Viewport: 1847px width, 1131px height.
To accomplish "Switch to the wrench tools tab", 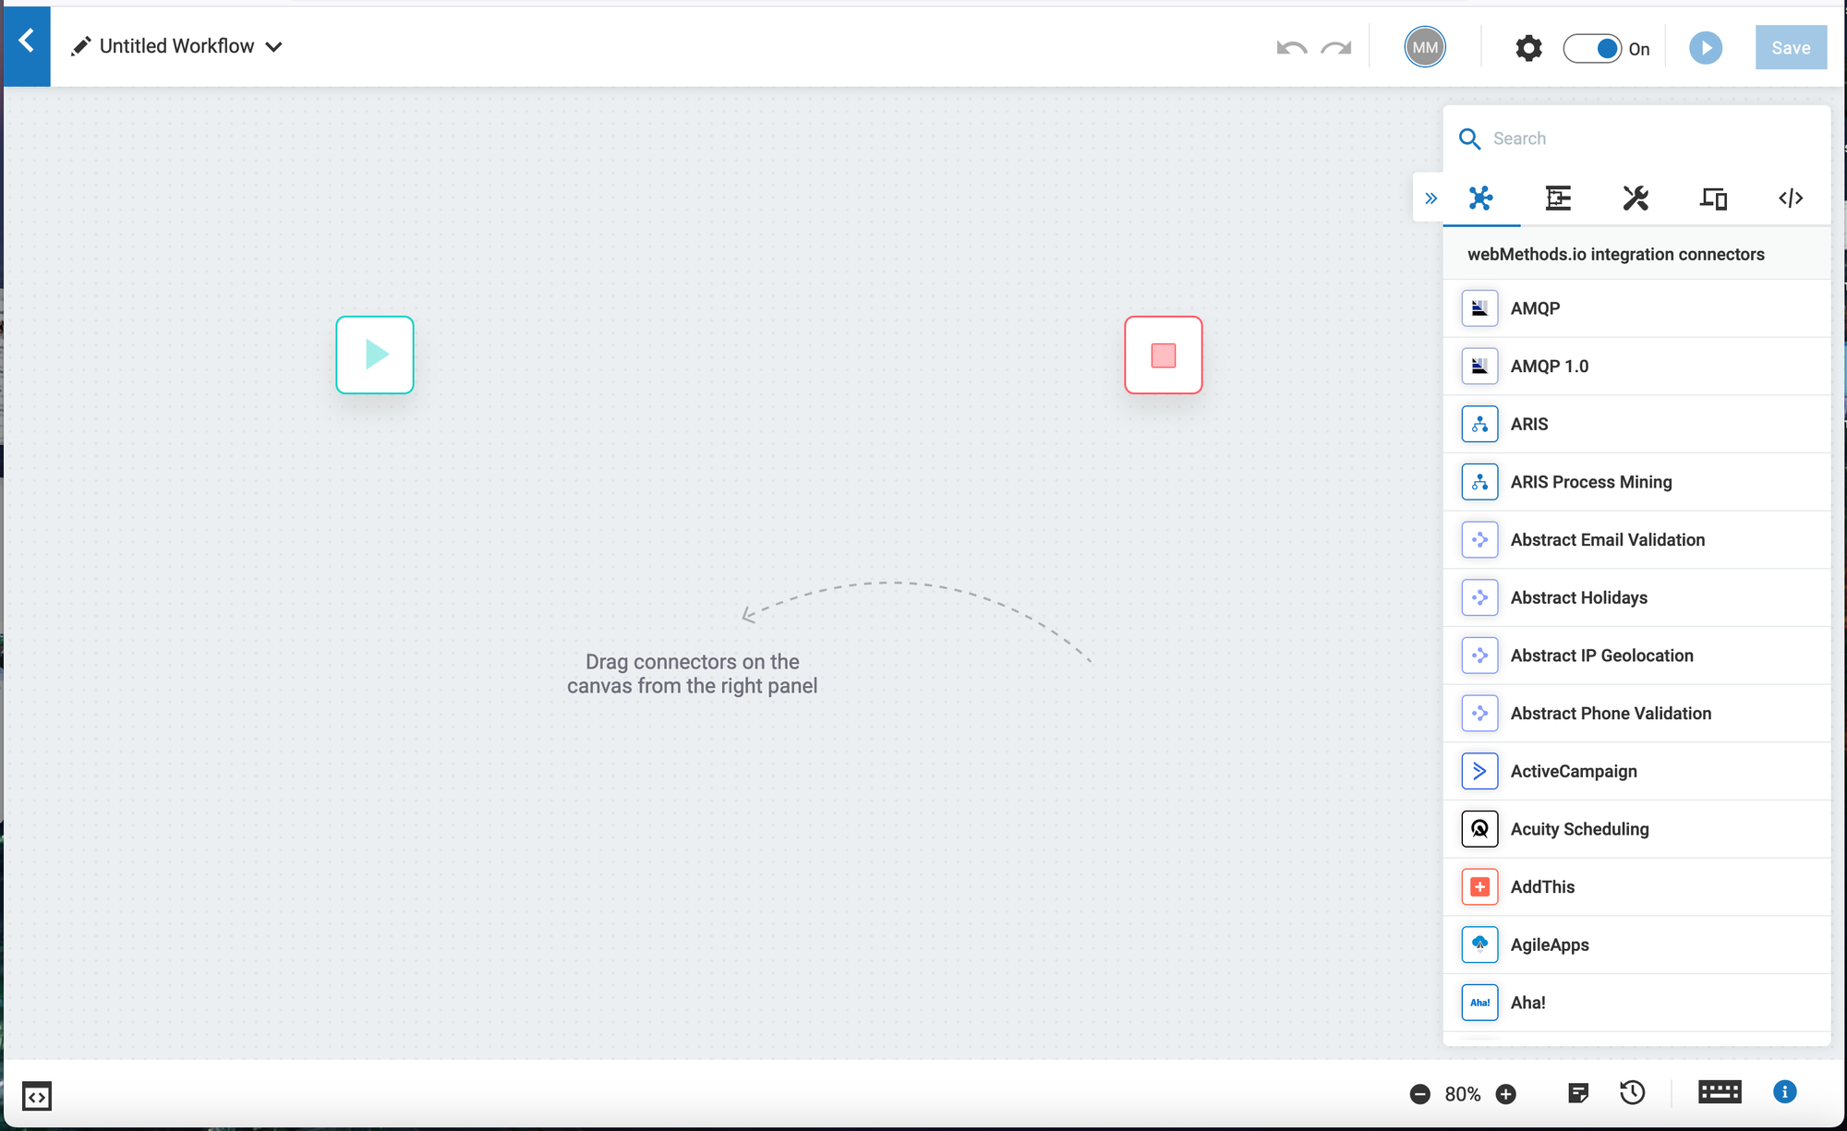I will click(x=1636, y=199).
